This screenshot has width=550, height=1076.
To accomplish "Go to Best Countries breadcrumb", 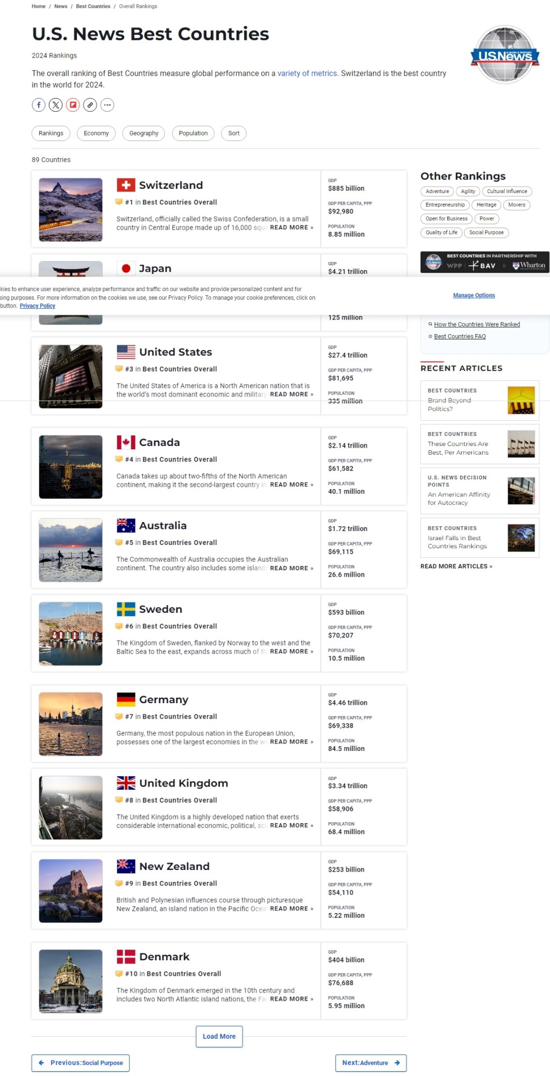I will 93,6.
